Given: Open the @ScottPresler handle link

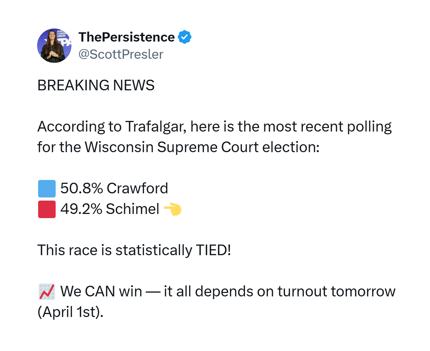Looking at the screenshot, I should point(121,54).
